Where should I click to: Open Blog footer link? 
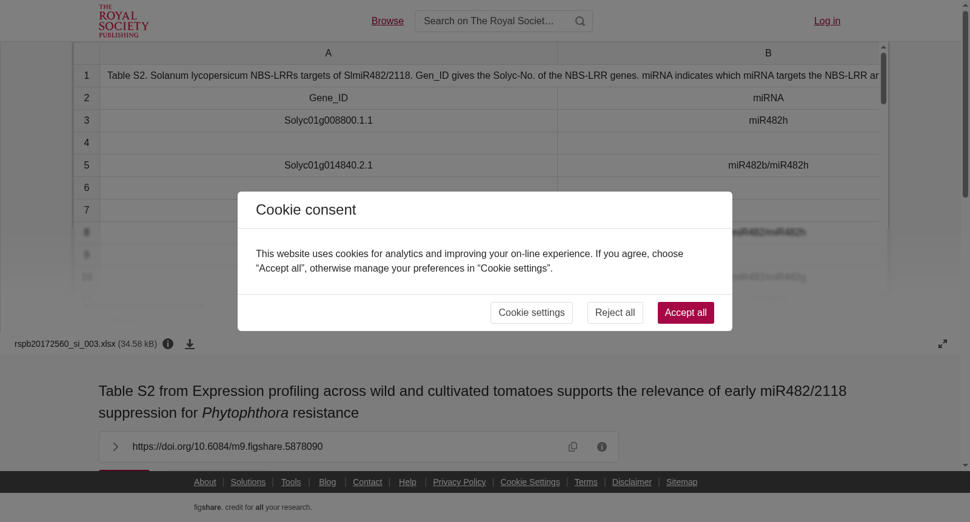pos(327,482)
